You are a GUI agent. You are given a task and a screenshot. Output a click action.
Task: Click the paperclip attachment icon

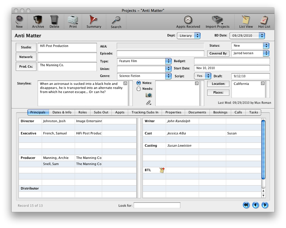click(149, 103)
